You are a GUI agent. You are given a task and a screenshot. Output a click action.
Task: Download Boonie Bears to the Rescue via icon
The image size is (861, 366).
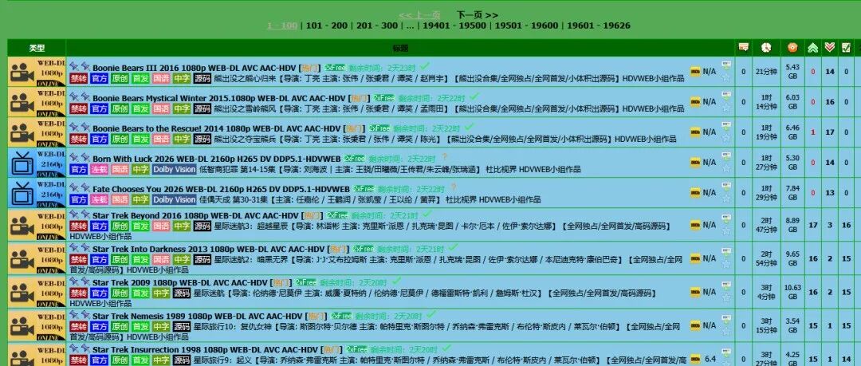(726, 126)
